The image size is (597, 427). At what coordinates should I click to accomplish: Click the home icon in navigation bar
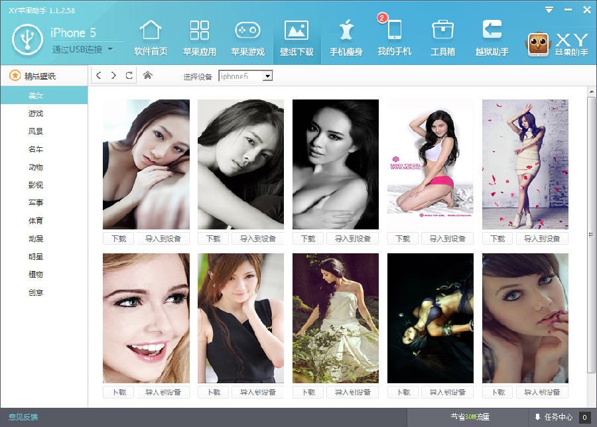pos(147,76)
